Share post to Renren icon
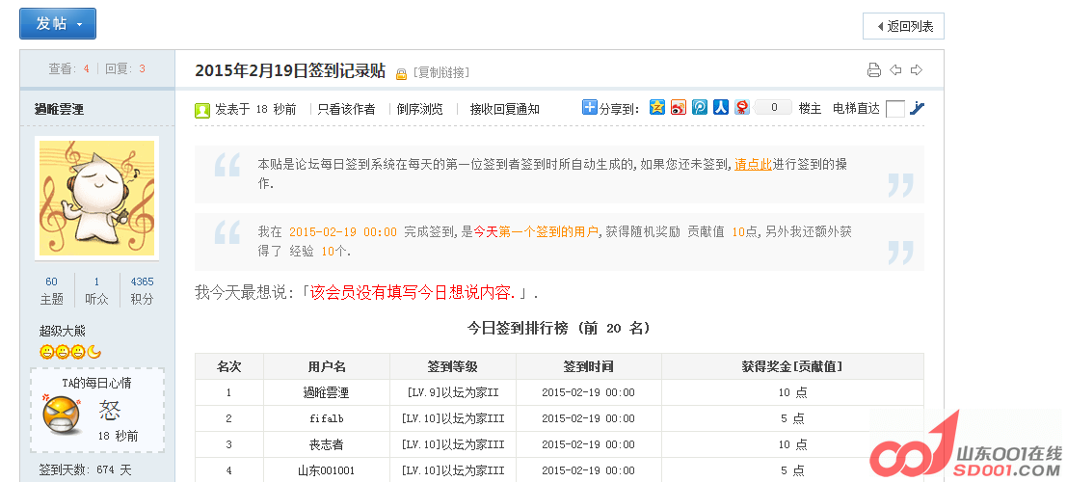Screen dimensions: 1067x482 click(720, 108)
